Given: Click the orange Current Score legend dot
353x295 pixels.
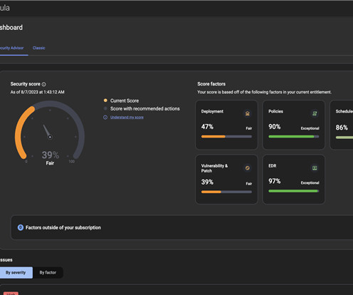Looking at the screenshot, I should click(x=105, y=100).
